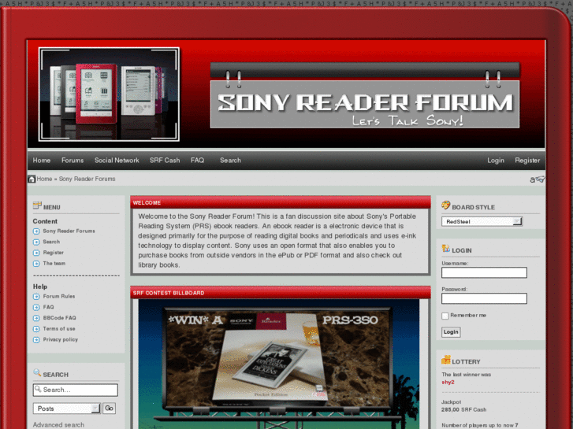Click the Username input field

click(484, 272)
